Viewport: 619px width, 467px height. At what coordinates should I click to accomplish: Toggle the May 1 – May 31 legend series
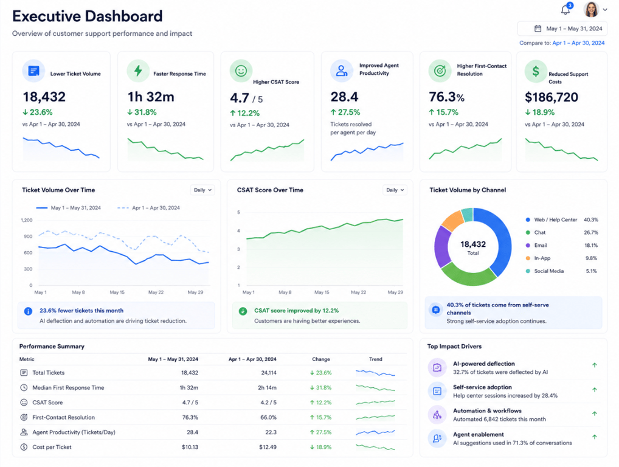(x=68, y=207)
